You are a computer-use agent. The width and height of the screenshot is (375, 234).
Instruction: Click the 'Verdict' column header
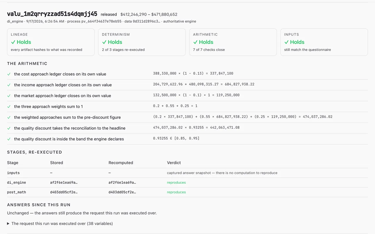[x=174, y=163]
